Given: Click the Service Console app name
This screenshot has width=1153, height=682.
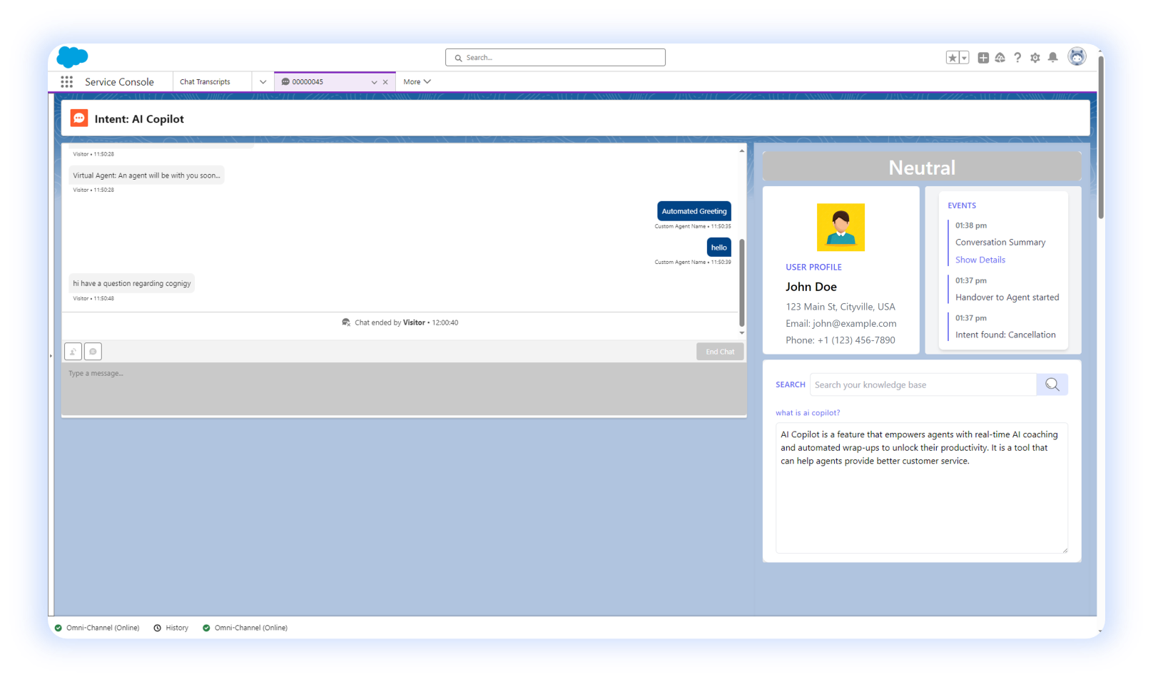Looking at the screenshot, I should click(119, 82).
